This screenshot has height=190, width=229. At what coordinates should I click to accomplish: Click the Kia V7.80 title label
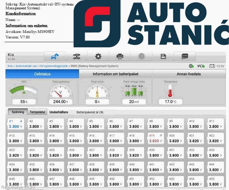click(11, 57)
